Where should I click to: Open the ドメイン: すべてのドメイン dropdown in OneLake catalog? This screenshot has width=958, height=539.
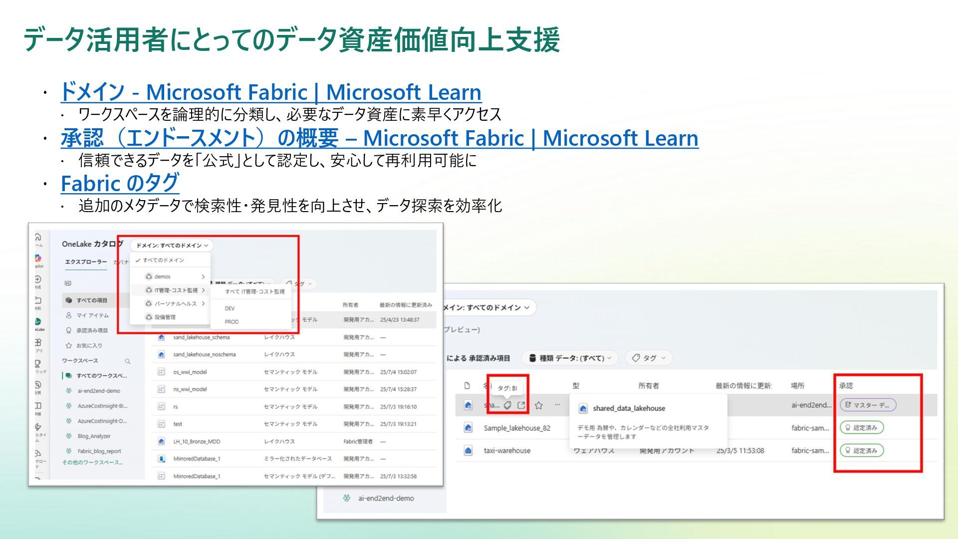[172, 246]
